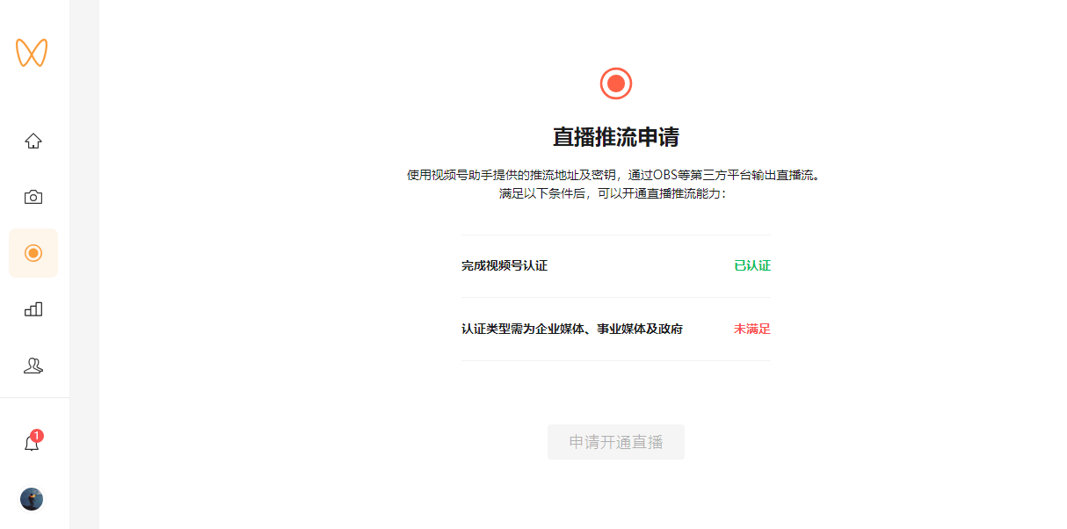
Task: Click the 已认证 status text
Action: tap(752, 265)
